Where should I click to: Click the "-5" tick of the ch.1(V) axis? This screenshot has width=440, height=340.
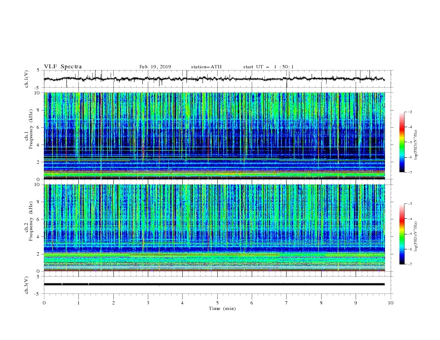coord(38,88)
